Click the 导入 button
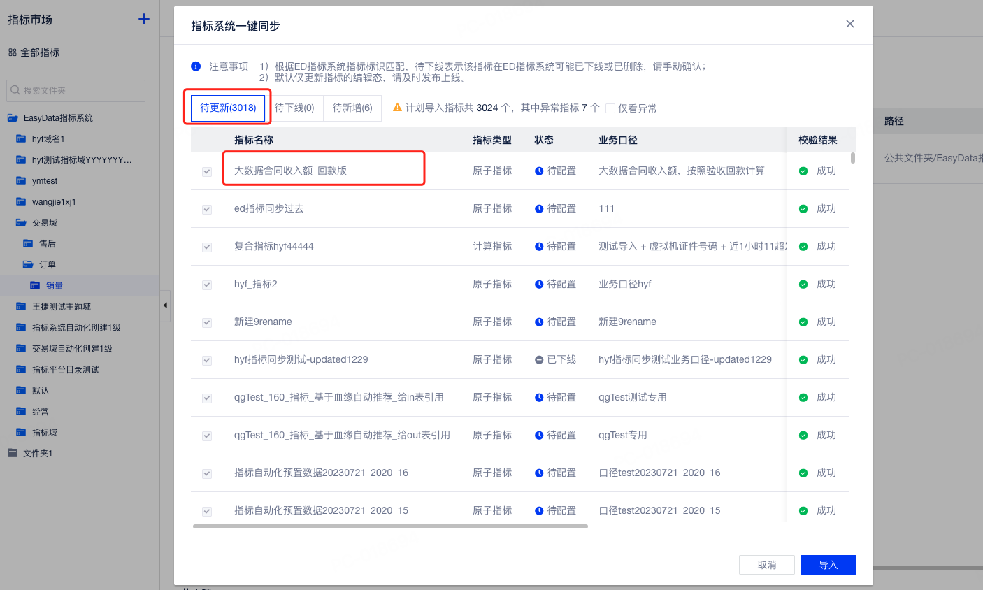This screenshot has width=983, height=590. (828, 565)
